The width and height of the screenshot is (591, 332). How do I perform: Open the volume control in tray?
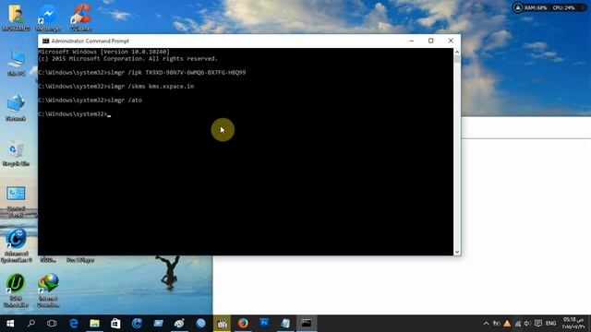tap(527, 324)
